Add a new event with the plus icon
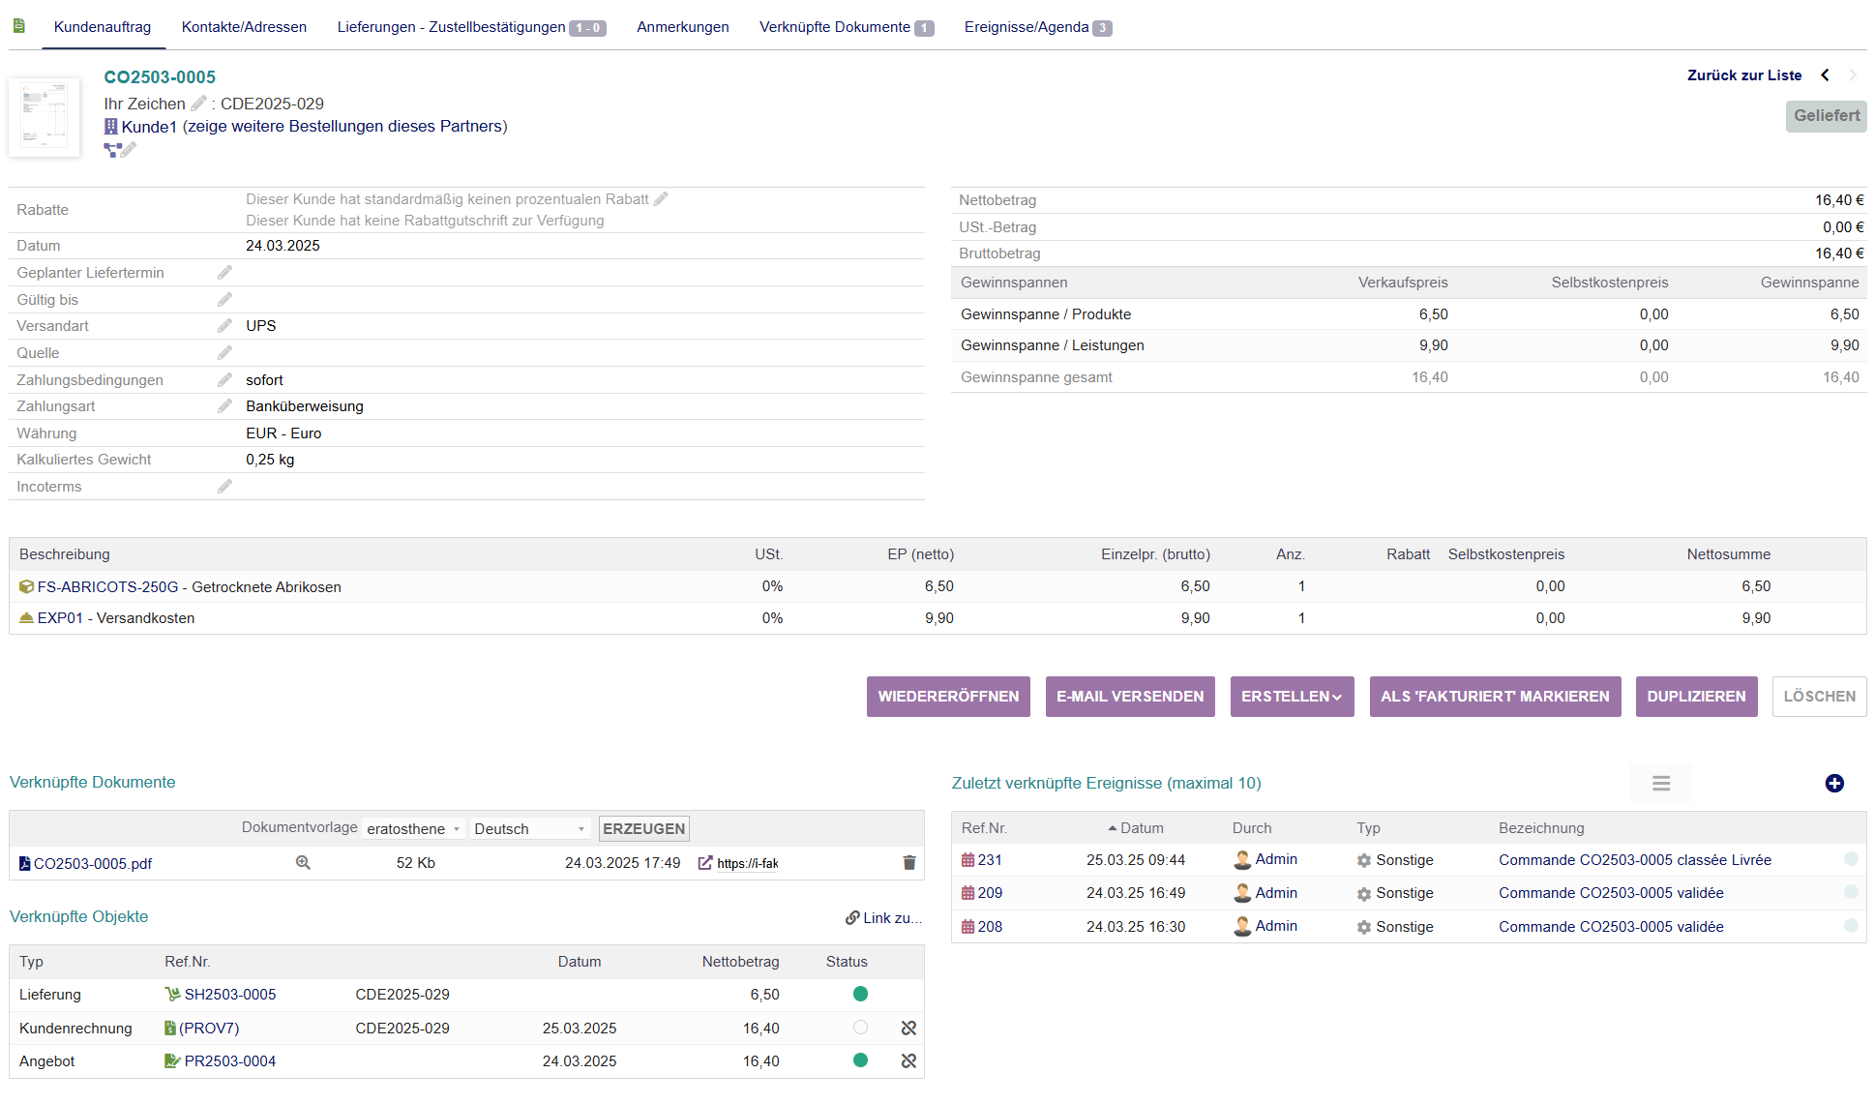This screenshot has height=1104, width=1875. (x=1833, y=784)
